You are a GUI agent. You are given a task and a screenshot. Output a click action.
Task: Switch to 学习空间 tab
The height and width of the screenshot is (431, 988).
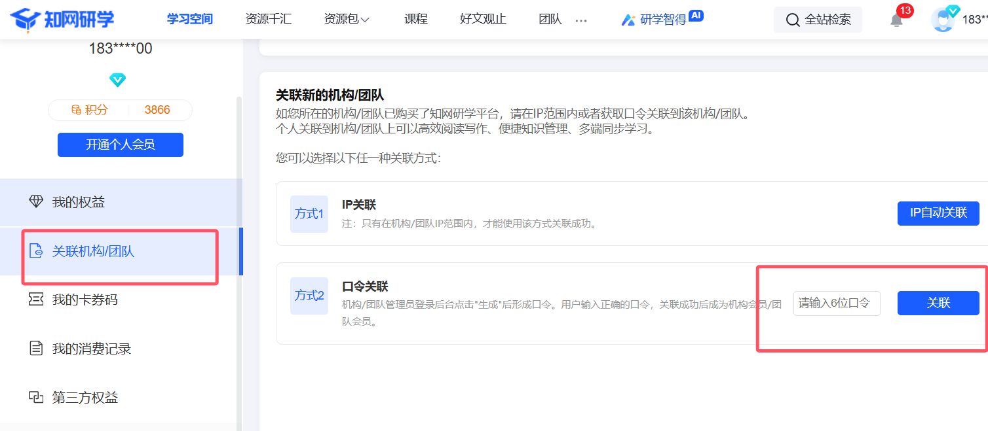(190, 20)
